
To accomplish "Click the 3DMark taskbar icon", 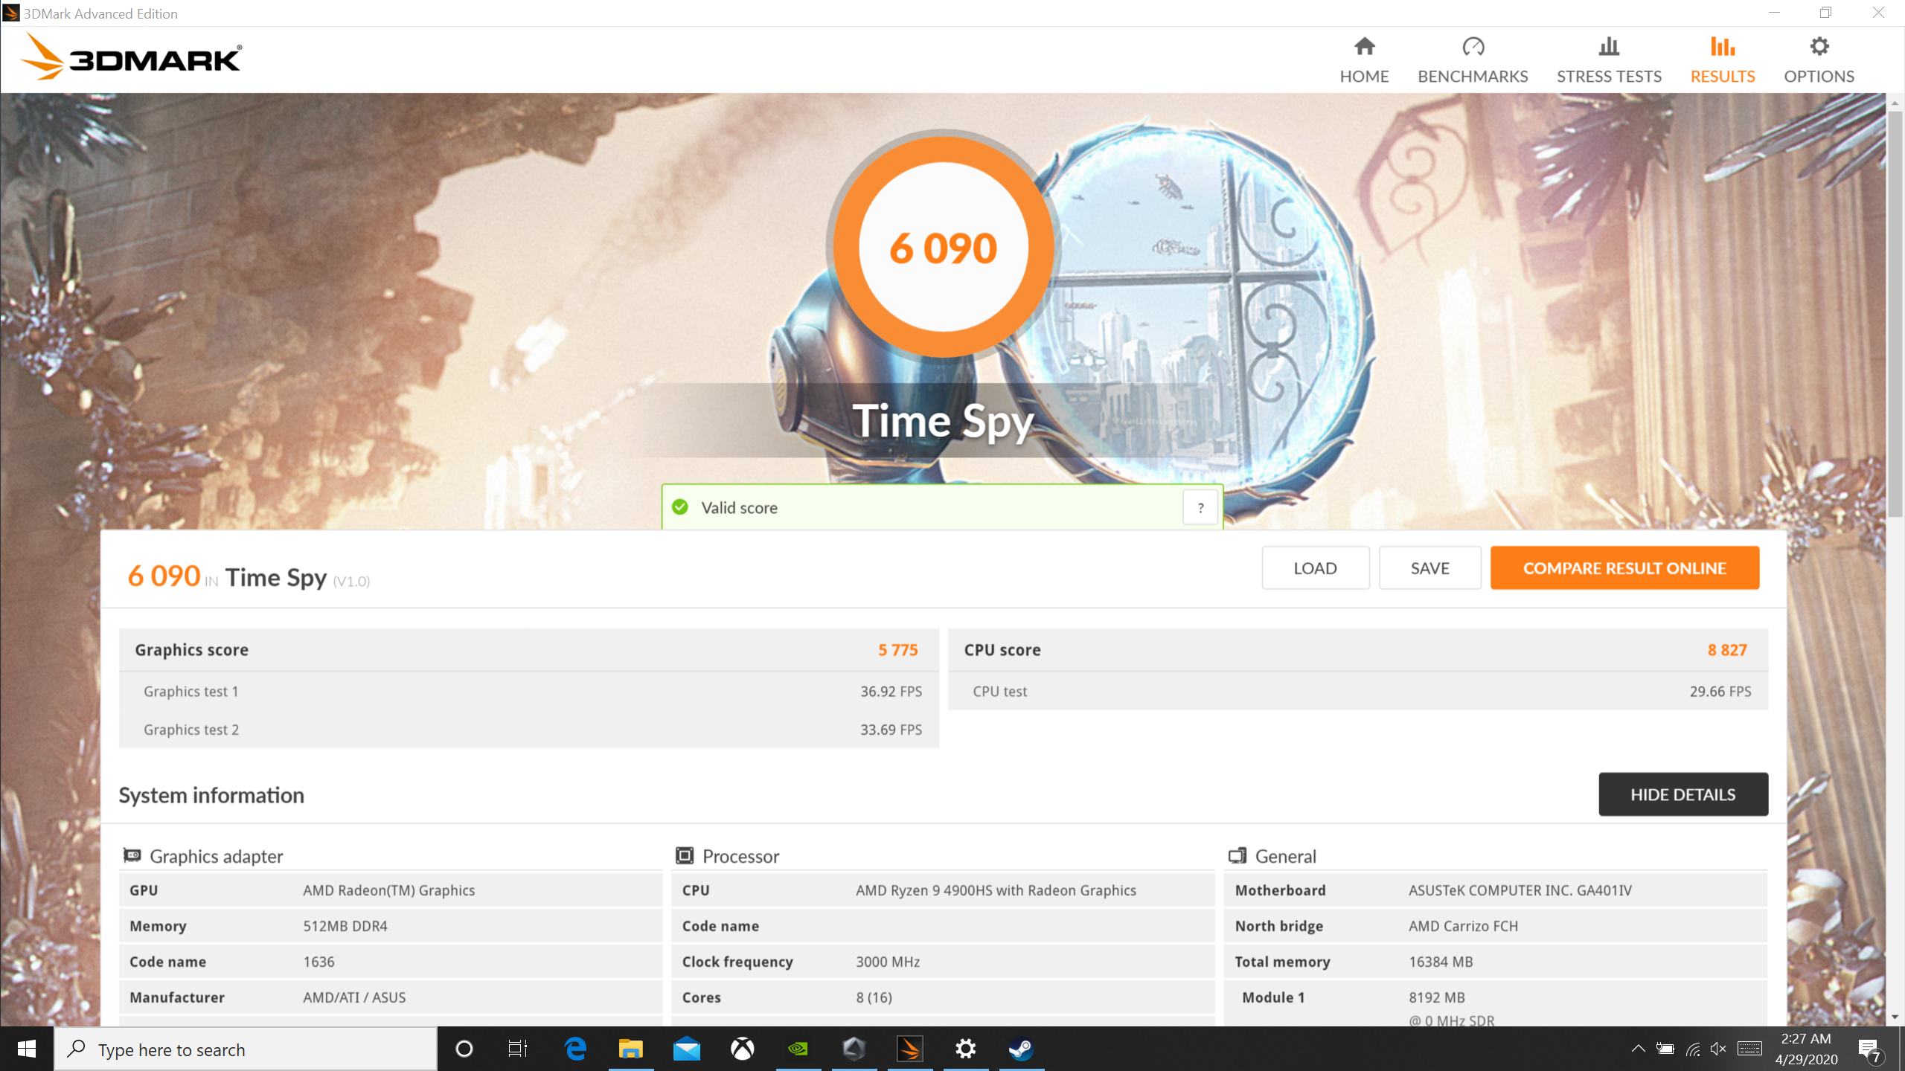I will coord(909,1049).
